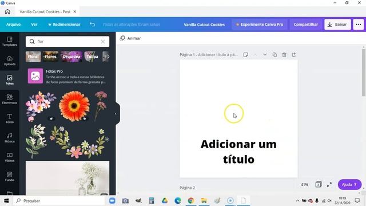Open the Windows Start menu
366x206 pixels.
click(6, 201)
